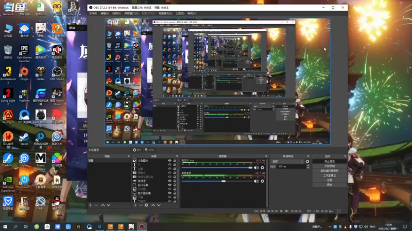Open scene transition type dropdown
412x231 pixels.
pos(287,162)
